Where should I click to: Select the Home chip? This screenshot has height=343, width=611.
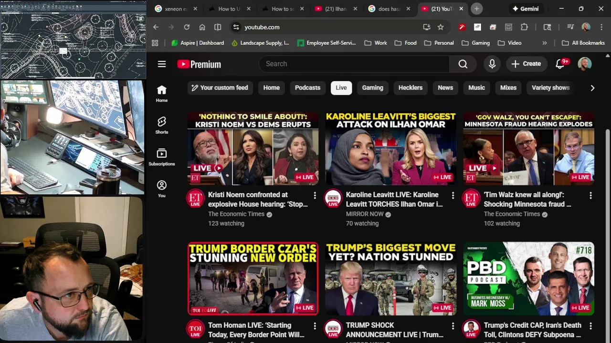272,88
